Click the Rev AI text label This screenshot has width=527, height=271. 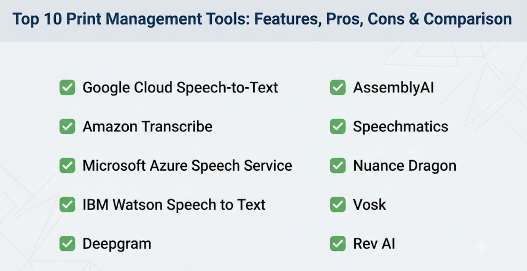[x=374, y=244]
